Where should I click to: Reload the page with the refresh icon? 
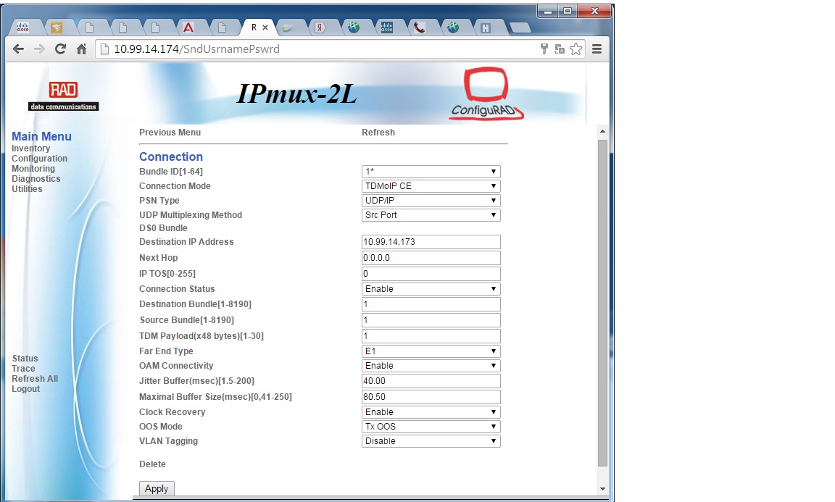tap(60, 49)
